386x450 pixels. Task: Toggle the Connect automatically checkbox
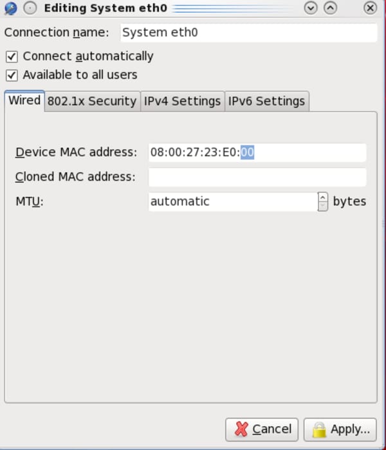coord(12,57)
